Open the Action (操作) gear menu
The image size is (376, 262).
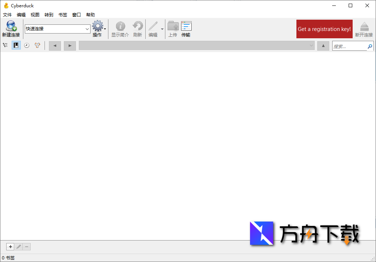click(x=97, y=26)
